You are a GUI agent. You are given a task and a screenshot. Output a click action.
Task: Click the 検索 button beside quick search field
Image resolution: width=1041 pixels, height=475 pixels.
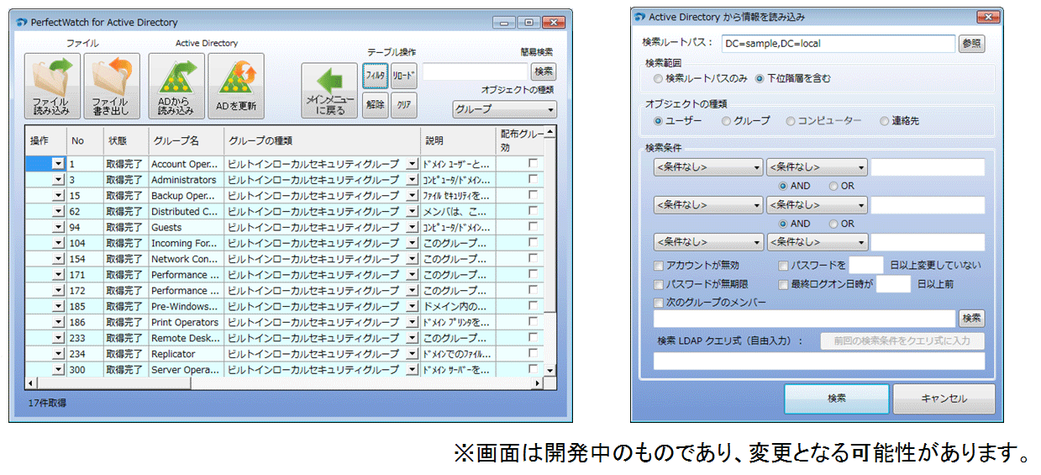pos(544,72)
